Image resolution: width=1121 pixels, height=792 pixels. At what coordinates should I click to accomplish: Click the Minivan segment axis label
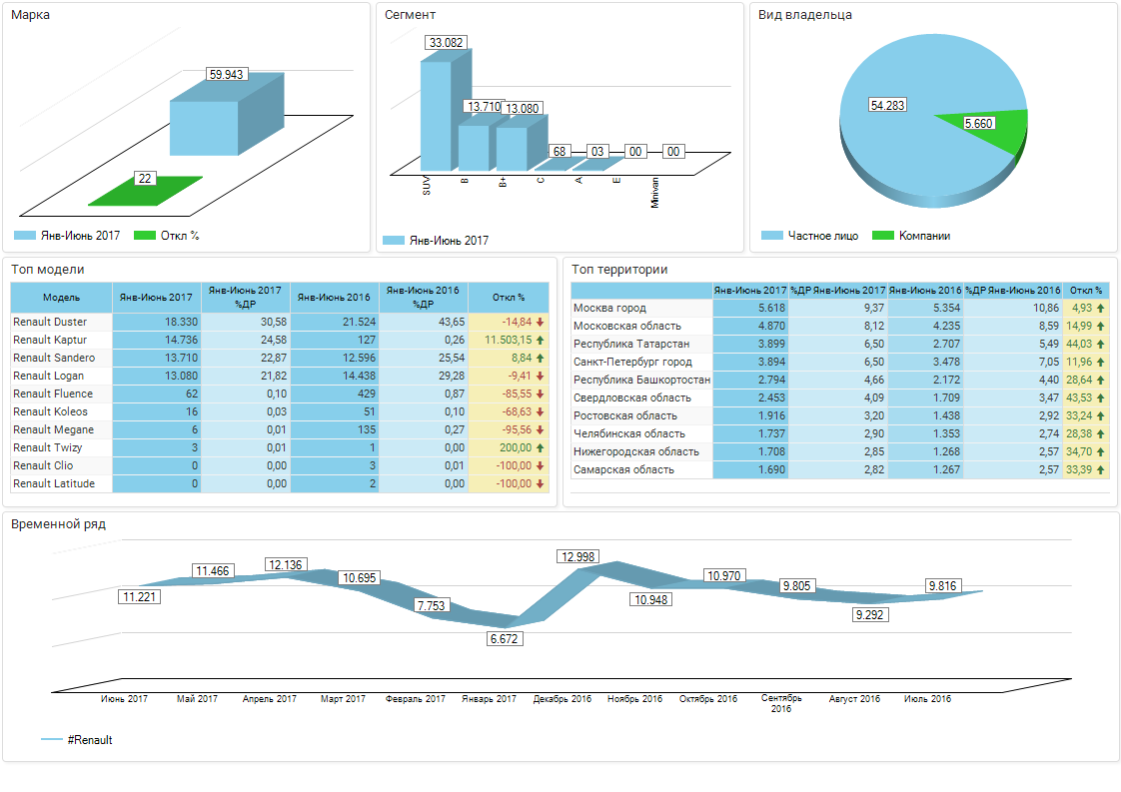click(x=654, y=193)
